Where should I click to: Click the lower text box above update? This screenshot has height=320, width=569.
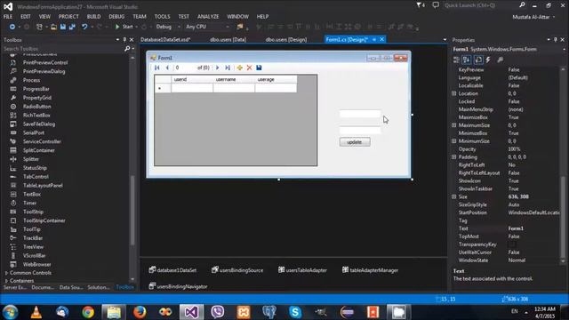click(x=360, y=130)
